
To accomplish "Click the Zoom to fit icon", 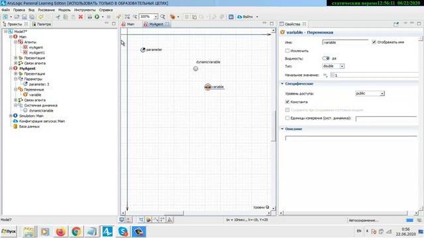I will point(127,17).
